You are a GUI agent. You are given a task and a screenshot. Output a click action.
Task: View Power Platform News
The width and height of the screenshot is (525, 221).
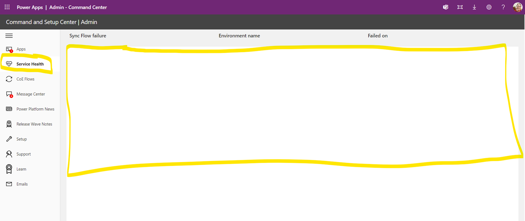point(35,109)
